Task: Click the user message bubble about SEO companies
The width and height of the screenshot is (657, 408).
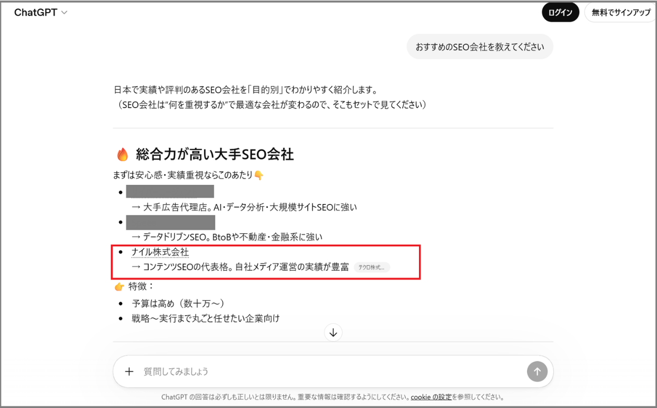Action: tap(480, 46)
